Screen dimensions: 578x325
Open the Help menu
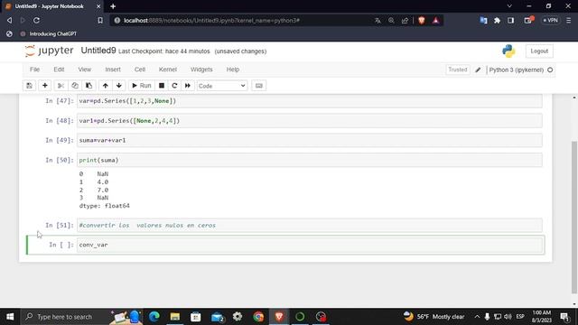click(233, 70)
